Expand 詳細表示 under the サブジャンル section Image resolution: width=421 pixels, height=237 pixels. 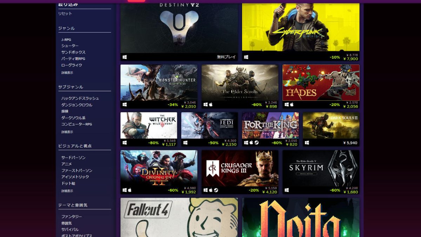(67, 132)
